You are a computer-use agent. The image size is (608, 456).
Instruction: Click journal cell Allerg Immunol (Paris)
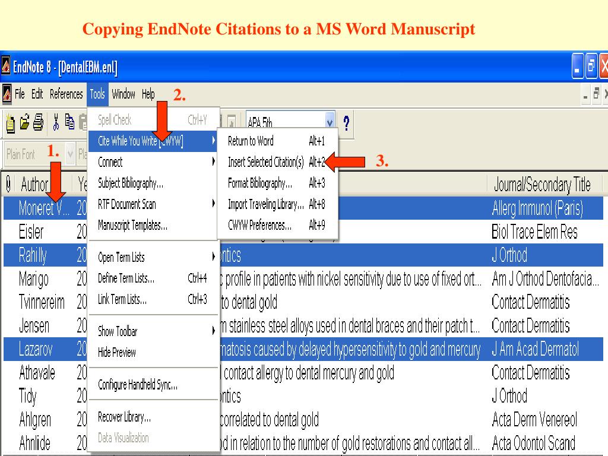[x=537, y=208]
